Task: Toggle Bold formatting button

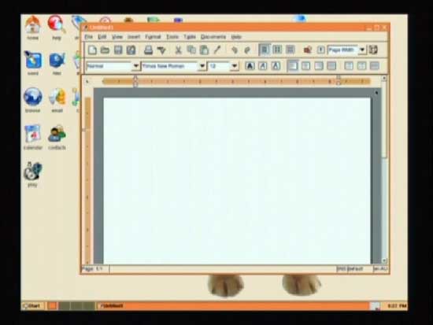Action: pos(250,66)
